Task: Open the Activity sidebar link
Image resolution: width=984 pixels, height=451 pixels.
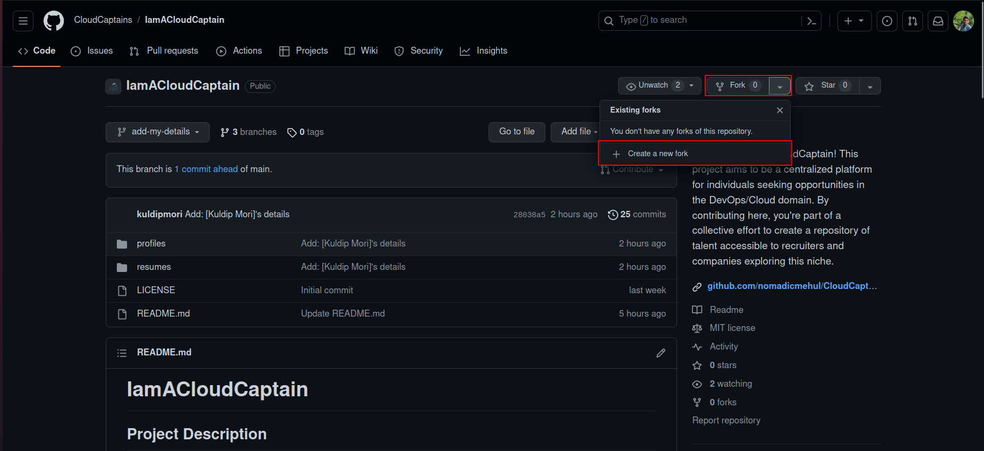Action: 715,346
